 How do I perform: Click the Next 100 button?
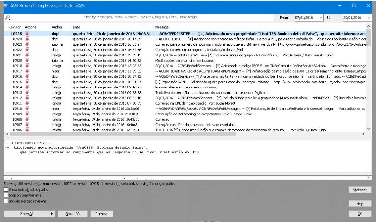[72, 214]
